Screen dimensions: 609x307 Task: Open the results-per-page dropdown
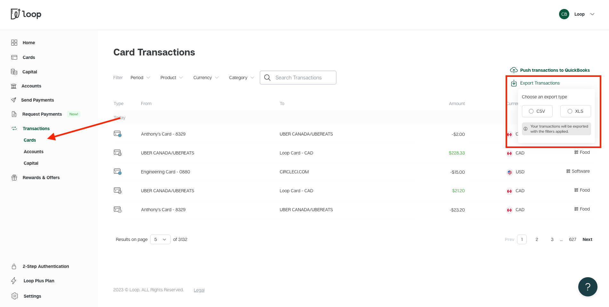pos(160,239)
